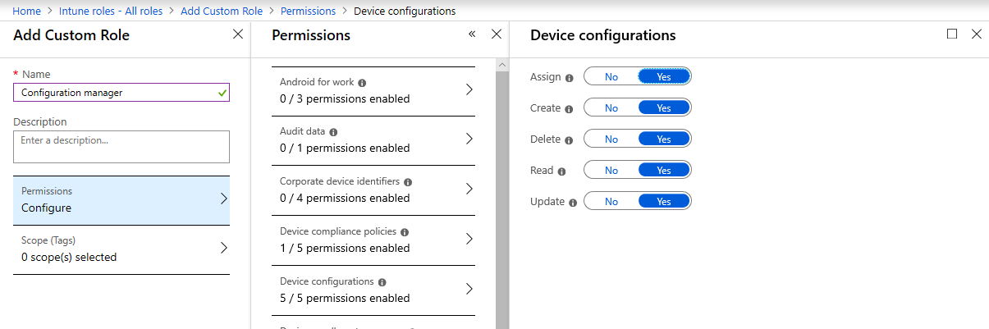The image size is (989, 329).
Task: Go to Home breadcrumb link
Action: coord(26,11)
